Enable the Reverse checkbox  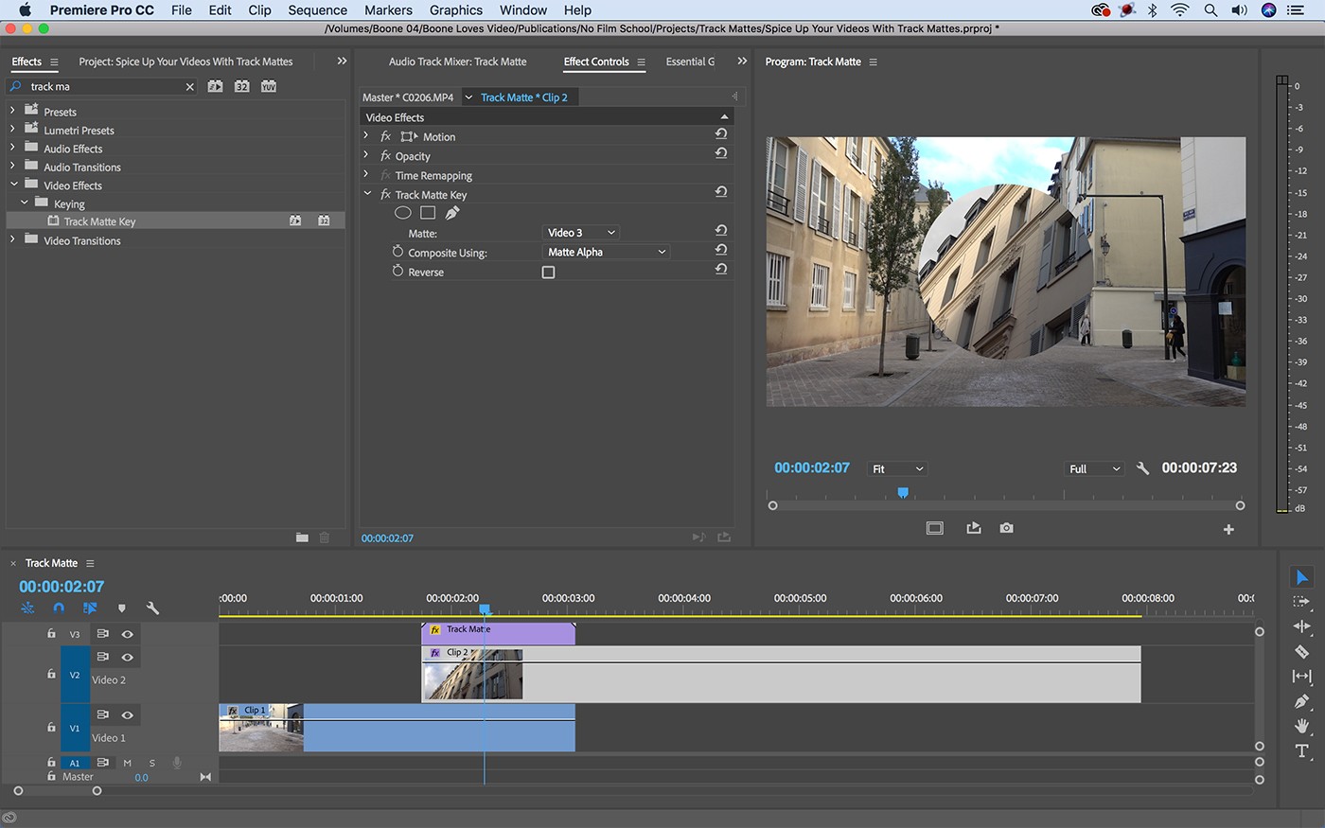(x=548, y=273)
